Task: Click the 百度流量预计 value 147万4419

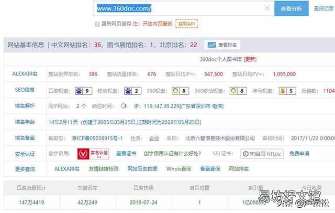Action: [x=31, y=203]
